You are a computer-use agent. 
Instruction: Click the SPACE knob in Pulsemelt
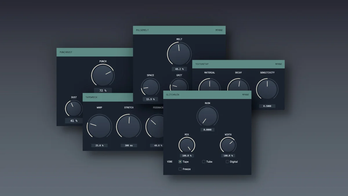pyautogui.click(x=150, y=87)
